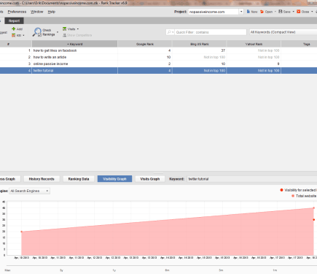Select keyword row 'online passive income'
317x274 pixels.
(158, 64)
